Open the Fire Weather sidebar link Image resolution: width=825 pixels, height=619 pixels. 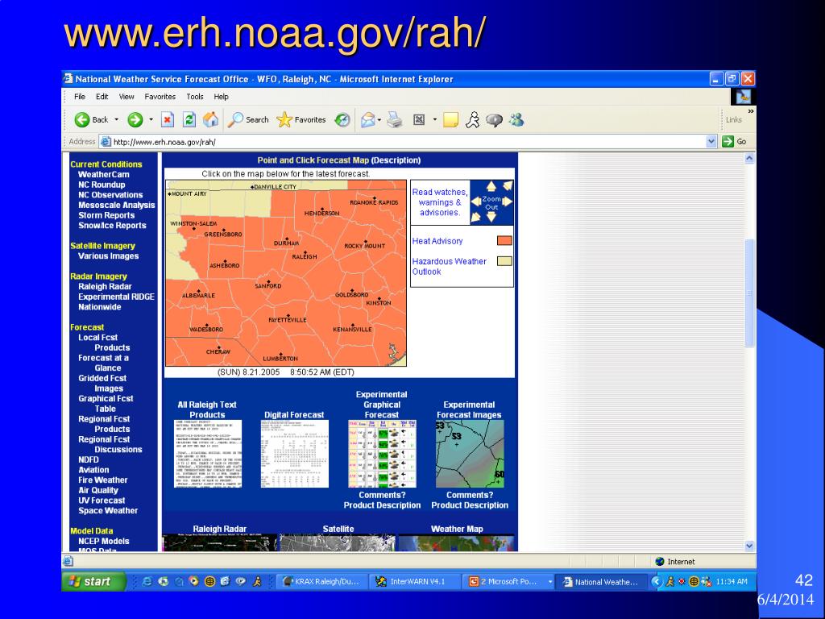(103, 480)
